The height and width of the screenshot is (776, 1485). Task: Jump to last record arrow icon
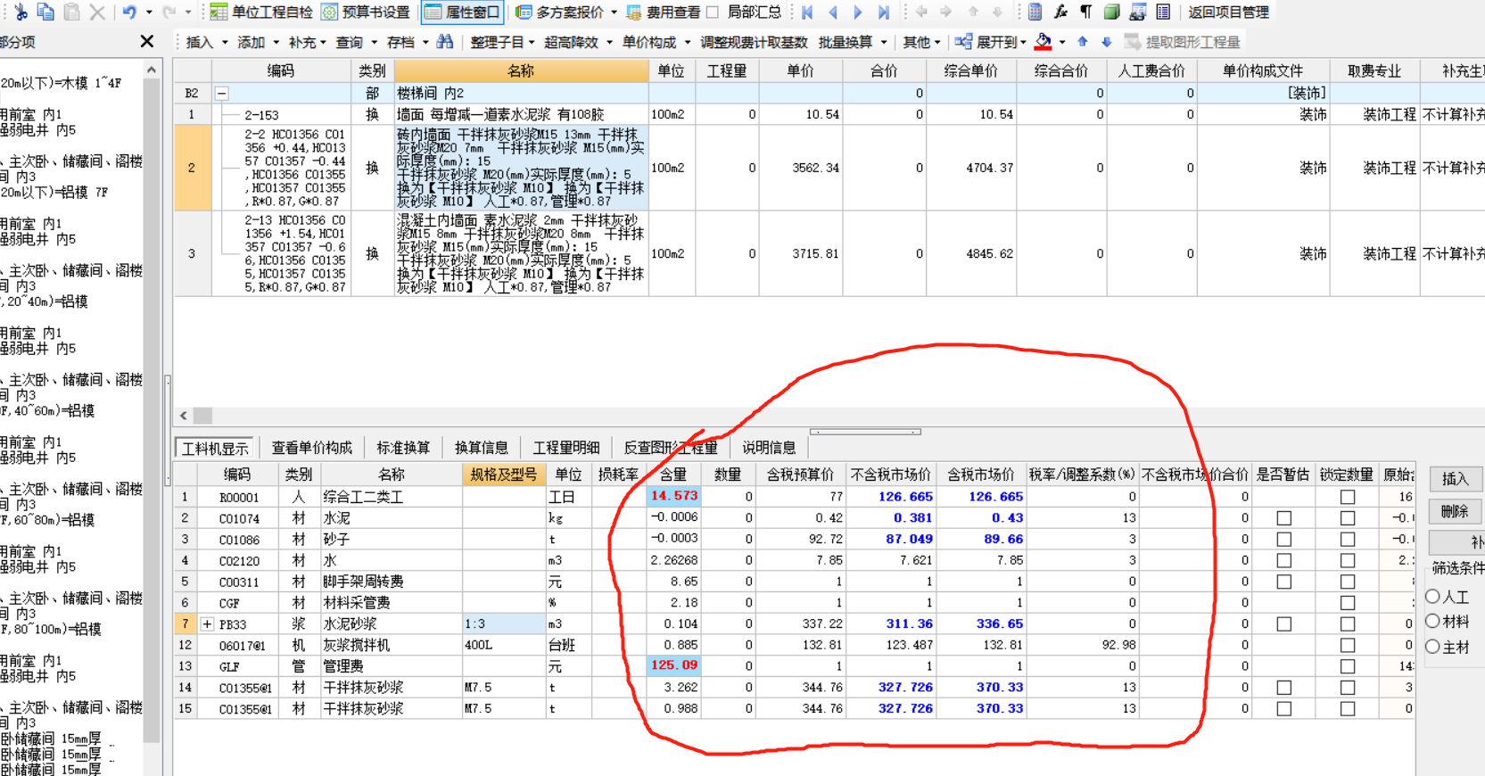883,12
